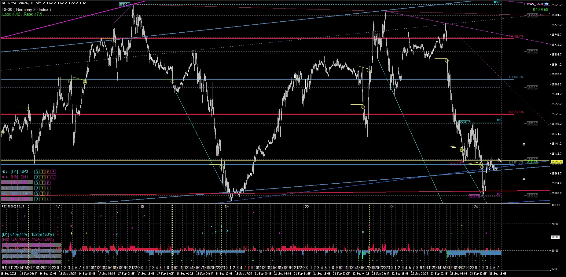
Task: Toggle the T button in the H8 row
Action: point(42,177)
